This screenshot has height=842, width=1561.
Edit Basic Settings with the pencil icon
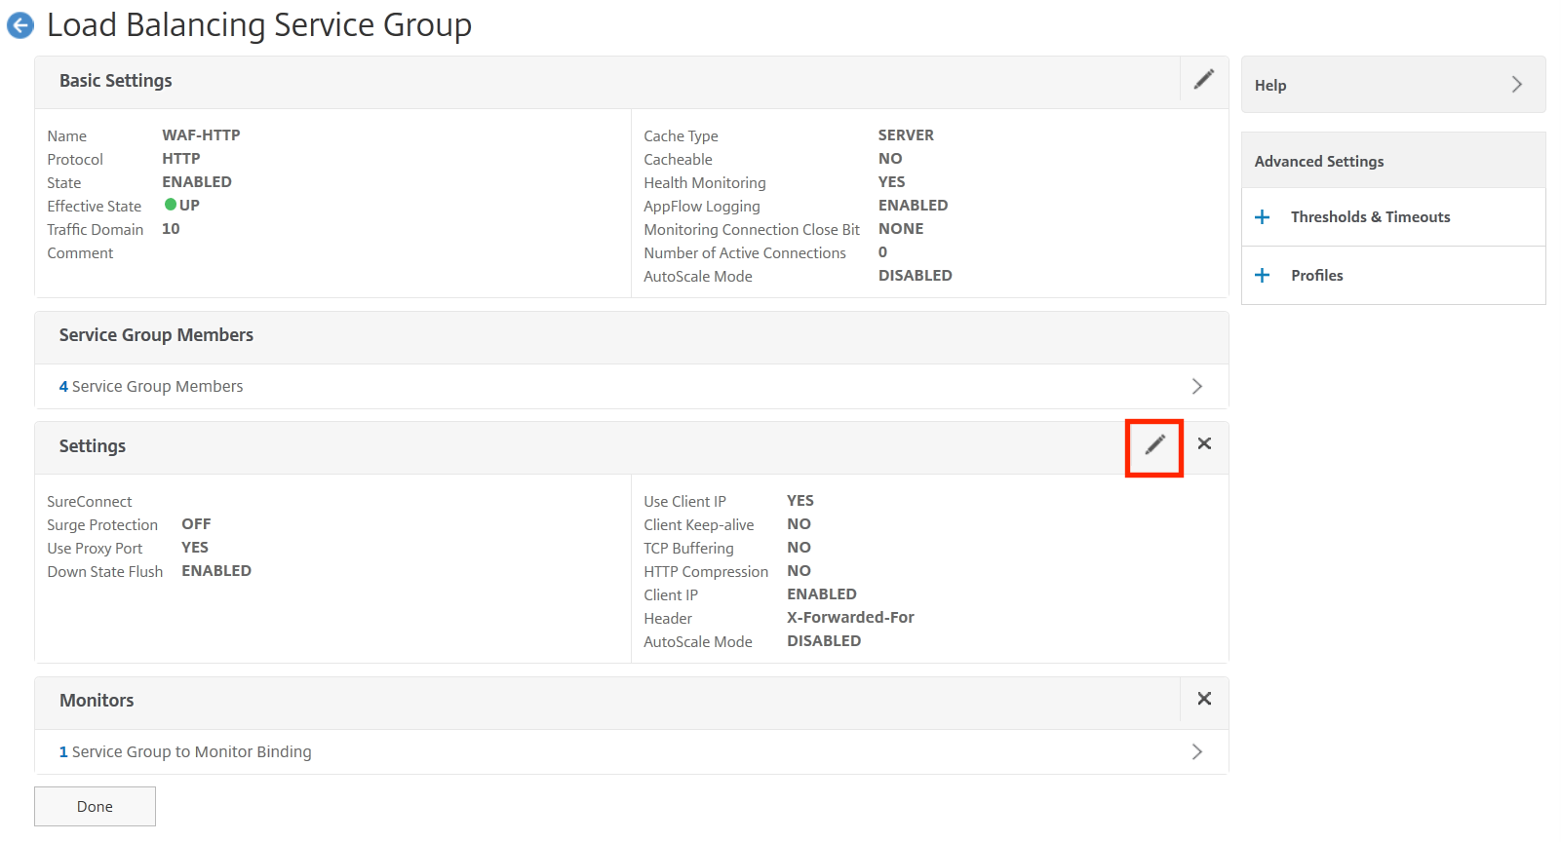tap(1204, 80)
